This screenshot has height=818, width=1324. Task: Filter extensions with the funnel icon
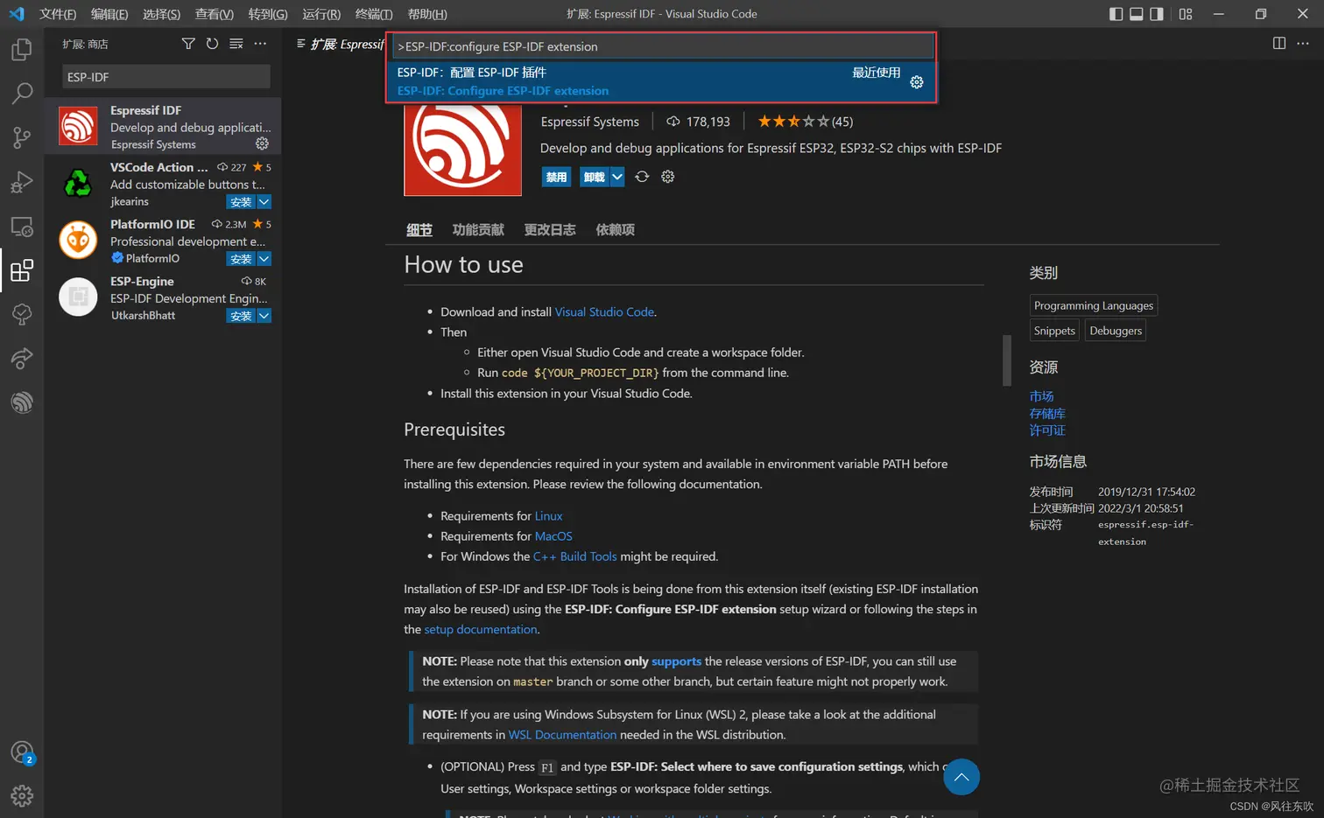click(x=188, y=44)
